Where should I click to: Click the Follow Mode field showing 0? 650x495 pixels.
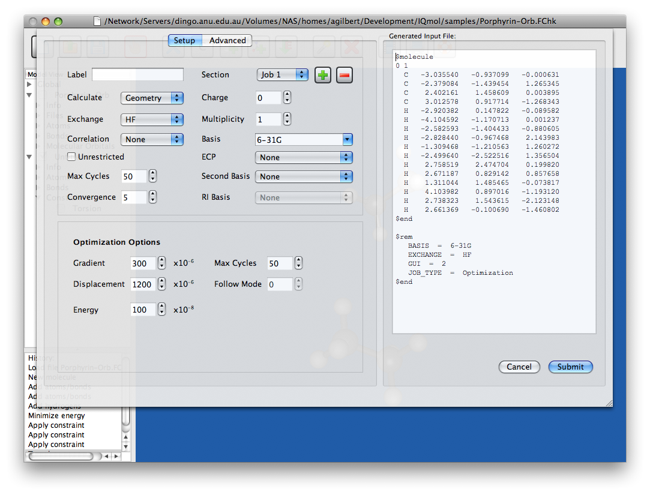tap(280, 284)
